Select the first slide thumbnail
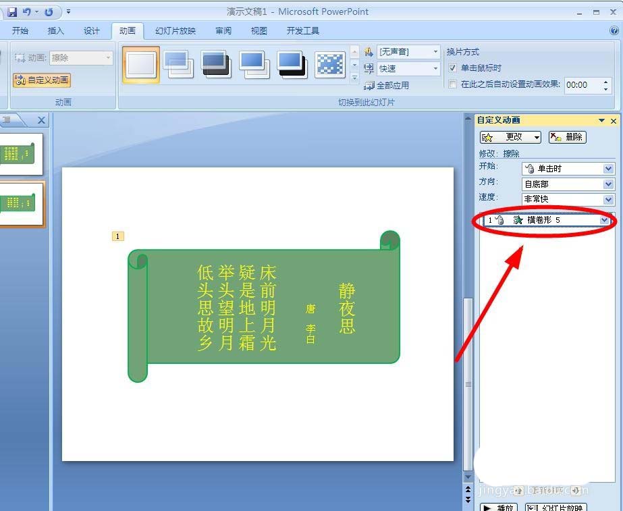The image size is (623, 511). pyautogui.click(x=21, y=154)
